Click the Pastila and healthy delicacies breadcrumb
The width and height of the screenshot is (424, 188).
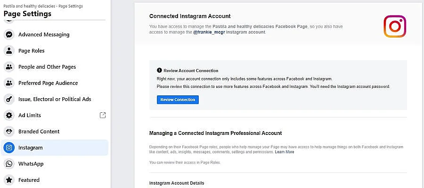pos(29,6)
